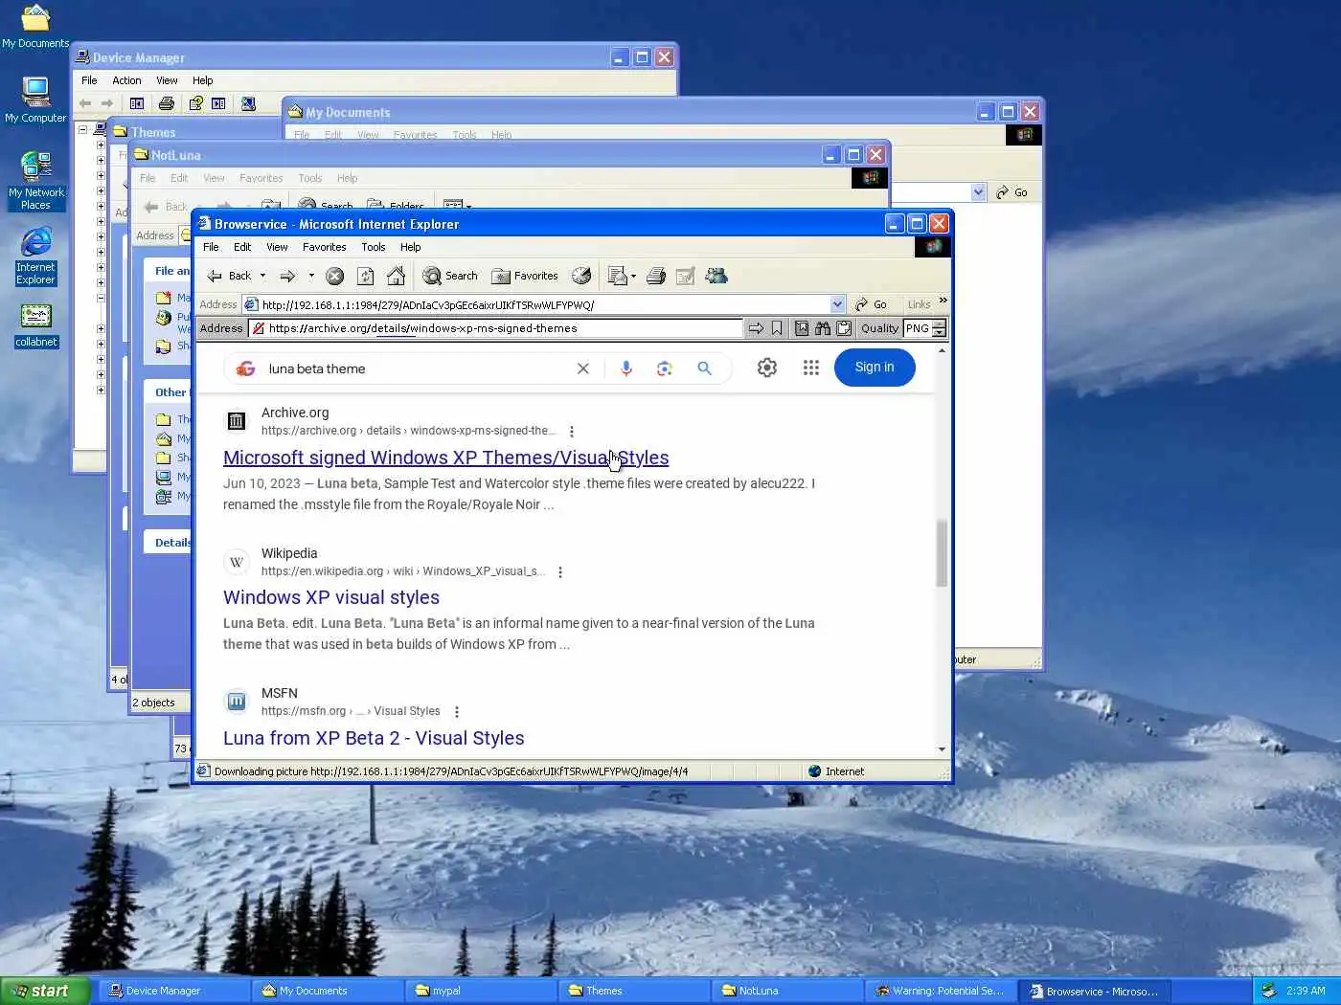Open the Windows start button

46,991
